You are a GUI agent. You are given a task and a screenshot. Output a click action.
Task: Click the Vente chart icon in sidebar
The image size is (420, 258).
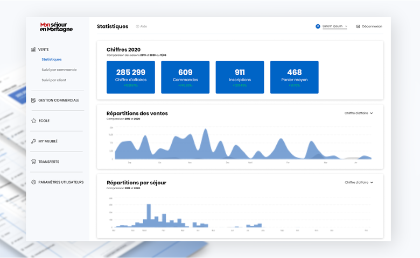tap(33, 49)
